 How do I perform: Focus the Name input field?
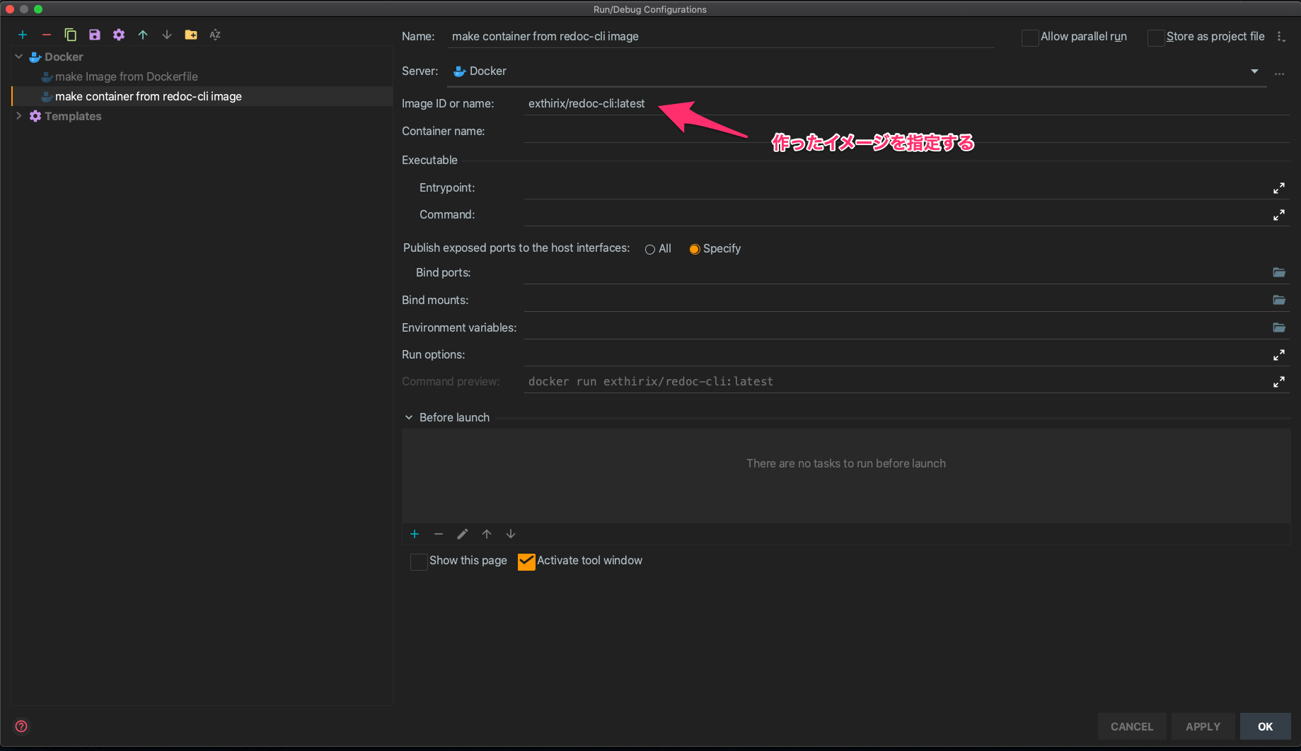click(720, 37)
